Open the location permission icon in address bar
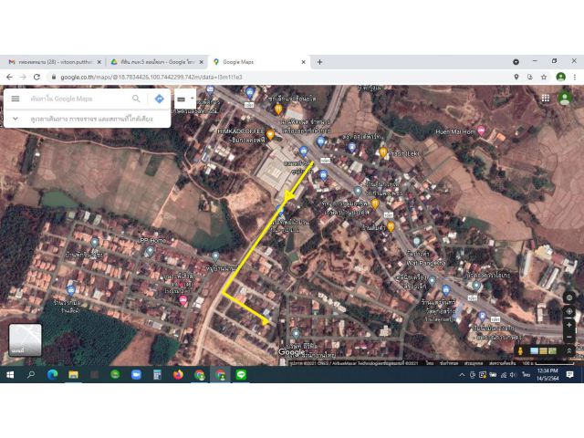The height and width of the screenshot is (438, 584). click(516, 77)
